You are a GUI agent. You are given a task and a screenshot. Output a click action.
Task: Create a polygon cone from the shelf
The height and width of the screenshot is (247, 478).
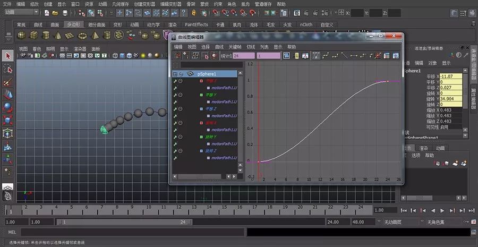pyautogui.click(x=57, y=36)
